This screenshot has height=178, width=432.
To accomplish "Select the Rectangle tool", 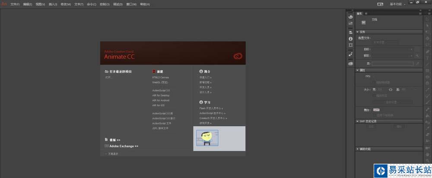I will click(x=428, y=70).
